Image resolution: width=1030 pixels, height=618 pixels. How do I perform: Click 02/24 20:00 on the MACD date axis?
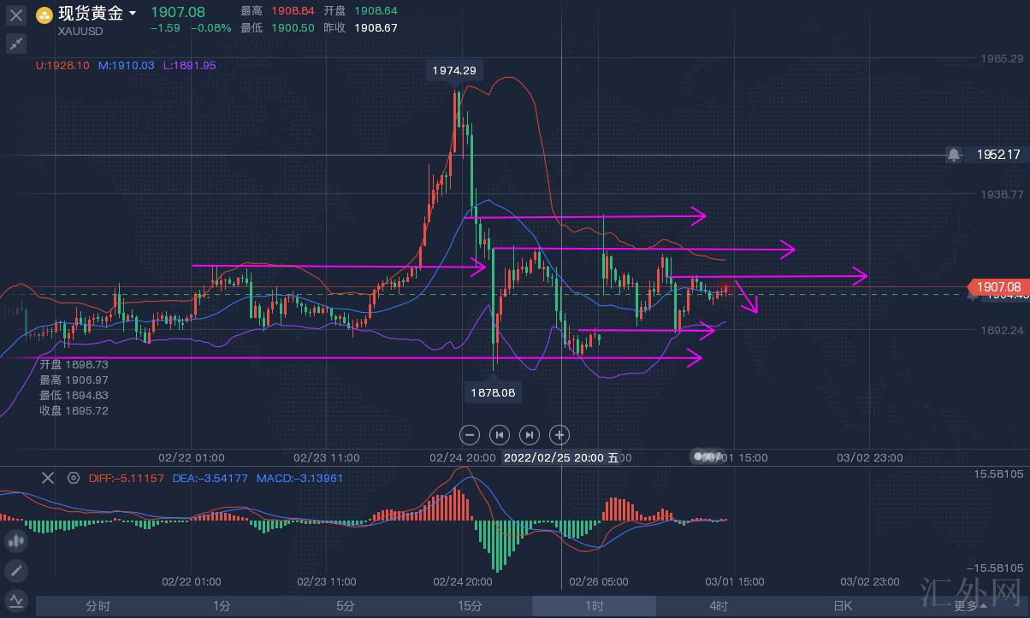coord(463,582)
